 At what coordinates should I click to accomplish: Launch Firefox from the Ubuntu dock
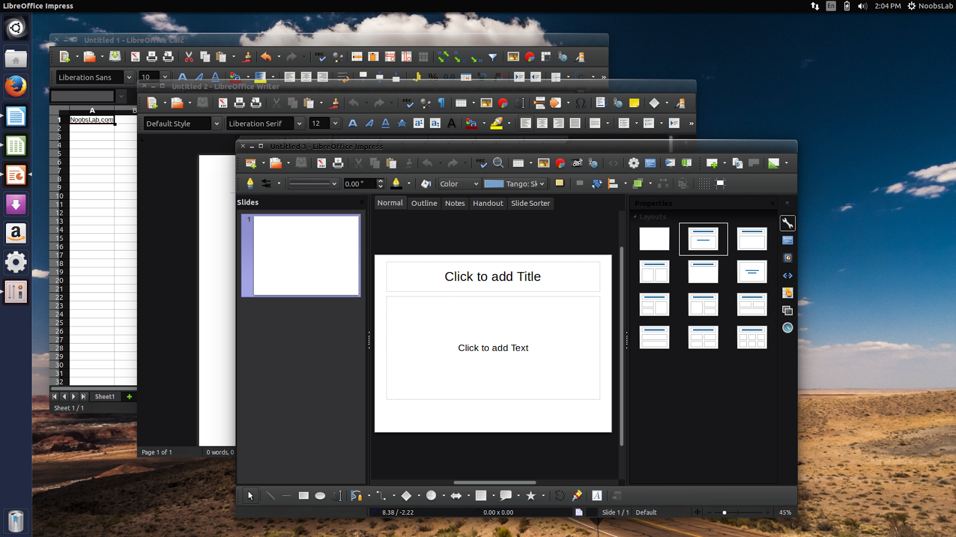16,87
